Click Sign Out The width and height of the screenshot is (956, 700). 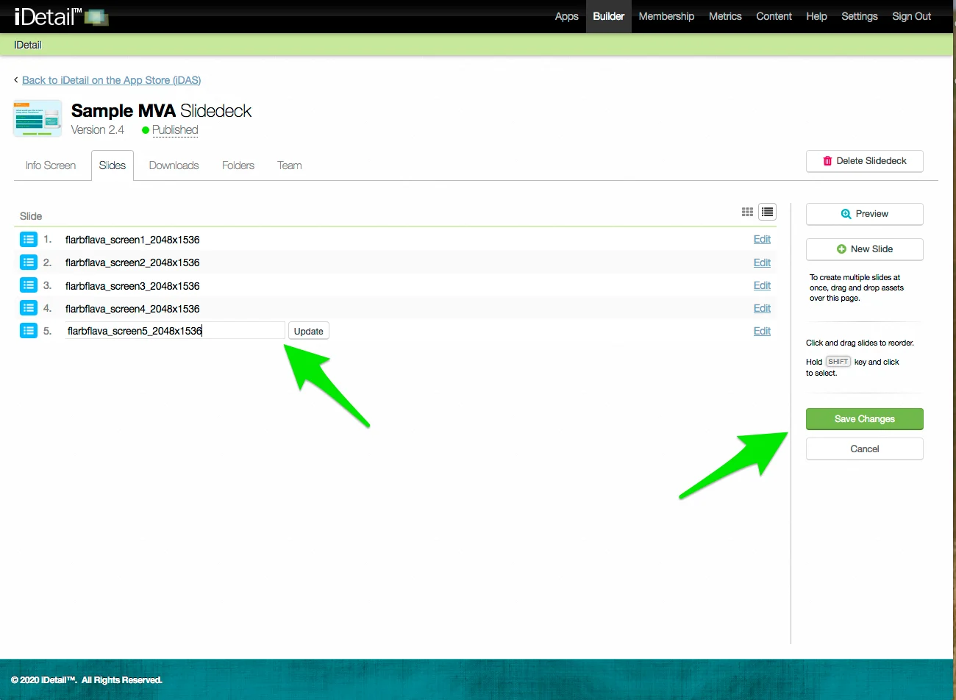pyautogui.click(x=912, y=16)
